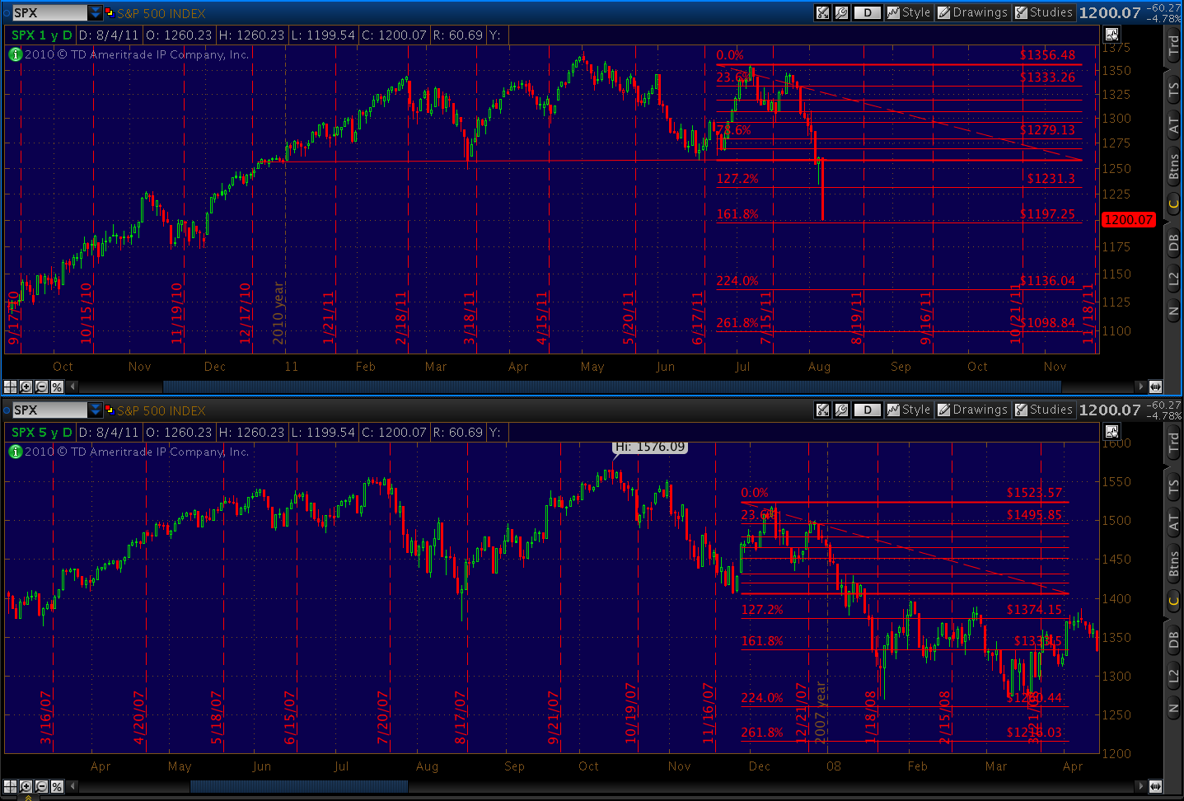Zoom out on the upper chart
The height and width of the screenshot is (801, 1184).
click(41, 386)
